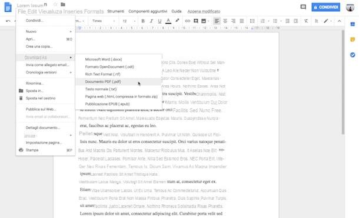Open Keep notes in the side panel
This screenshot has height=218, width=359.
point(353,39)
